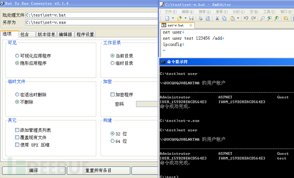Click the Cut scissors icon
Image resolution: width=294 pixels, height=178 pixels.
(x=217, y=18)
